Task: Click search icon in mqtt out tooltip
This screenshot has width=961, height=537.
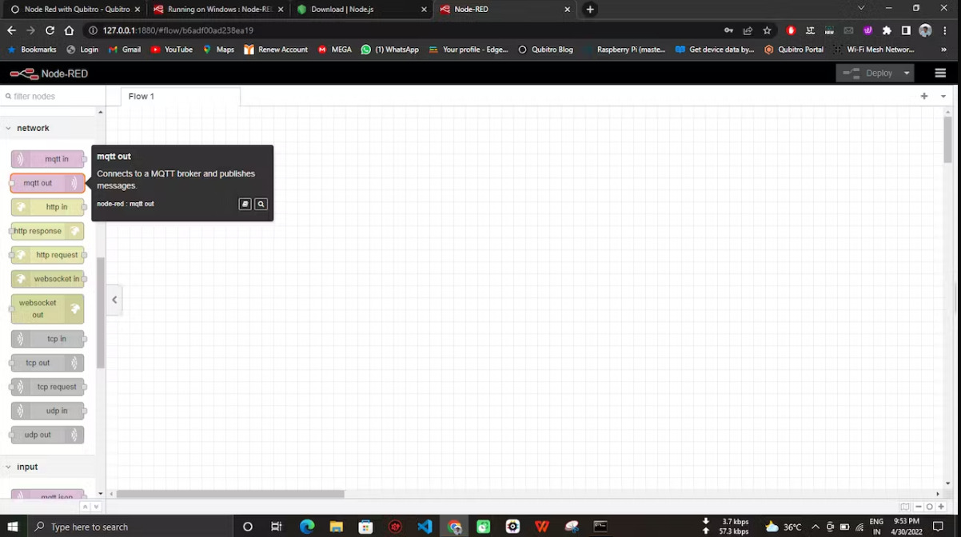Action: tap(261, 204)
